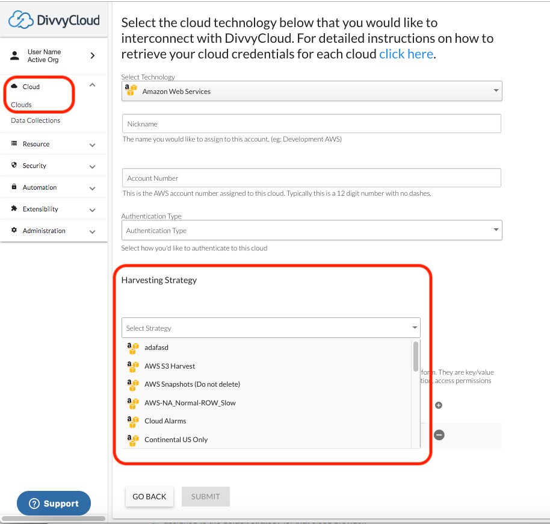Click the Administration gear icon
The image size is (550, 524).
[14, 230]
